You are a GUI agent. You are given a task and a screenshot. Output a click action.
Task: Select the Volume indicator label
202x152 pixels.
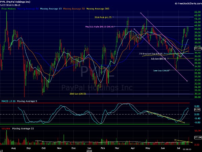pos(6,128)
